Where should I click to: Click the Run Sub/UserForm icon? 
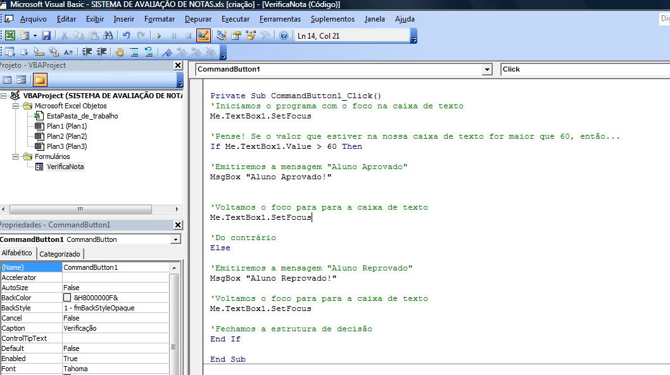tap(158, 35)
